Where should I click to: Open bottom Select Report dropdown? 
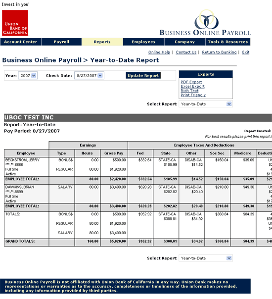[x=206, y=258]
